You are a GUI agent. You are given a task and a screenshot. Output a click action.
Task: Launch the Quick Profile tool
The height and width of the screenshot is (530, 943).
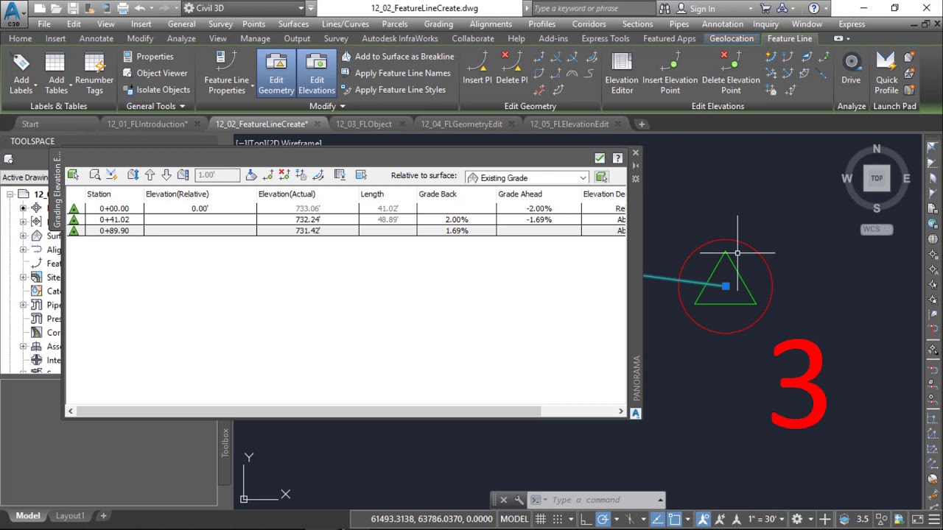[x=886, y=74]
